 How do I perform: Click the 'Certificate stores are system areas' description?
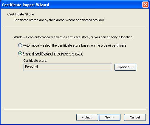(x=59, y=20)
